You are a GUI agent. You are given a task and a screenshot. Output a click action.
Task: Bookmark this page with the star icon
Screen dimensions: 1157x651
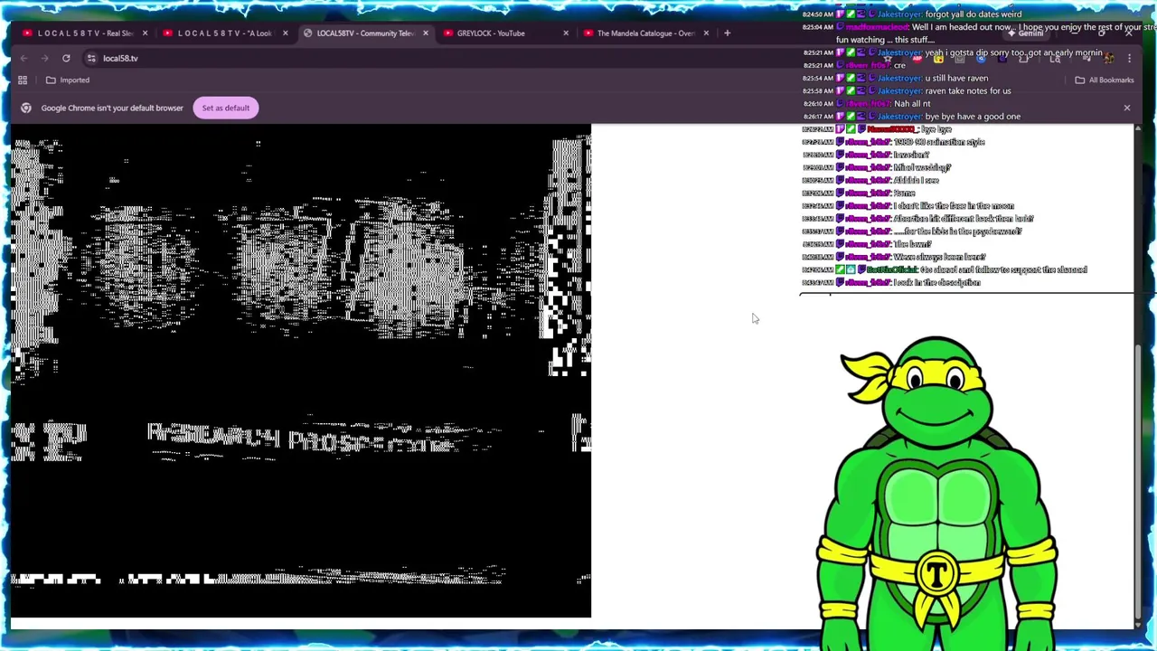(x=888, y=59)
